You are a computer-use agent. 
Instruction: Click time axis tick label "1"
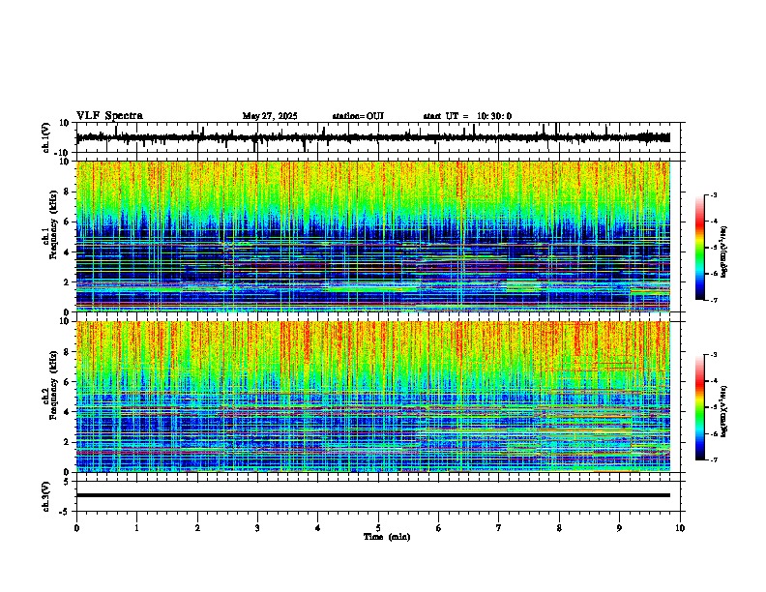136,528
